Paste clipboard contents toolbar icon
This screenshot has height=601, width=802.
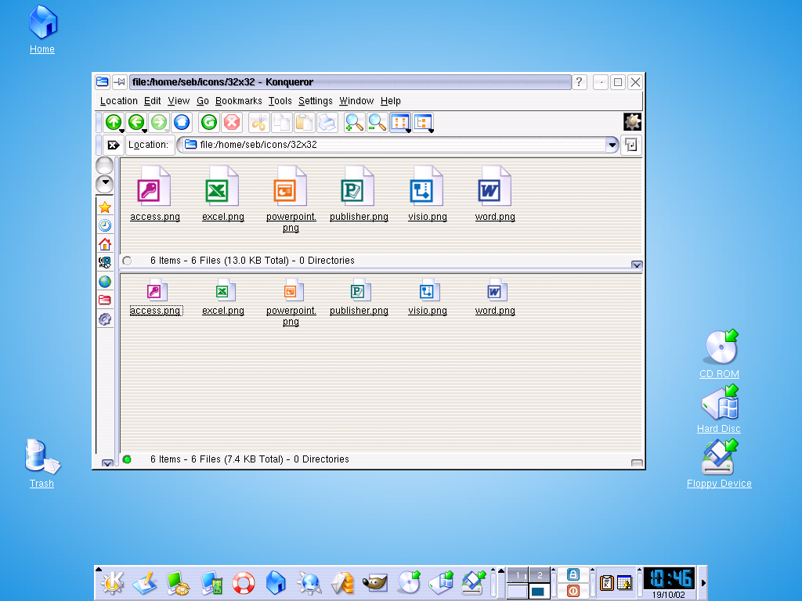click(305, 123)
